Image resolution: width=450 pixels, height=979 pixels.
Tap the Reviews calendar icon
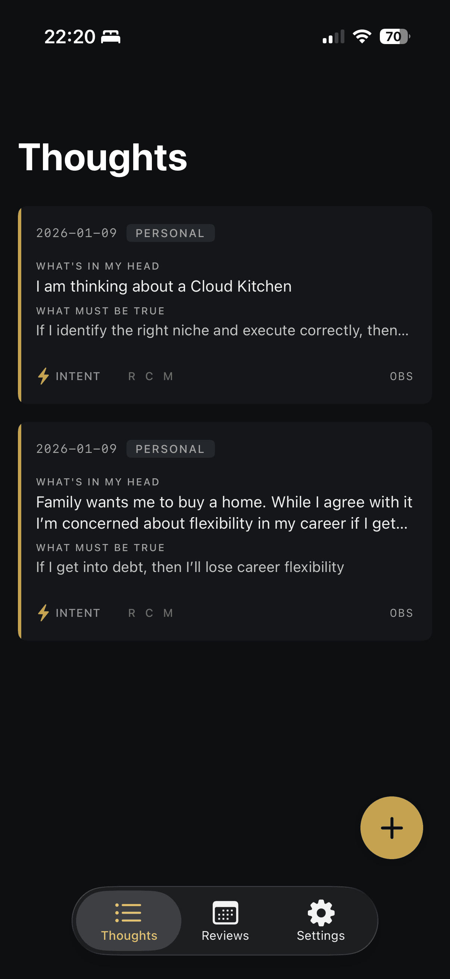[225, 913]
